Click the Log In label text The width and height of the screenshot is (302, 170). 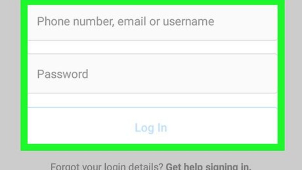151,127
